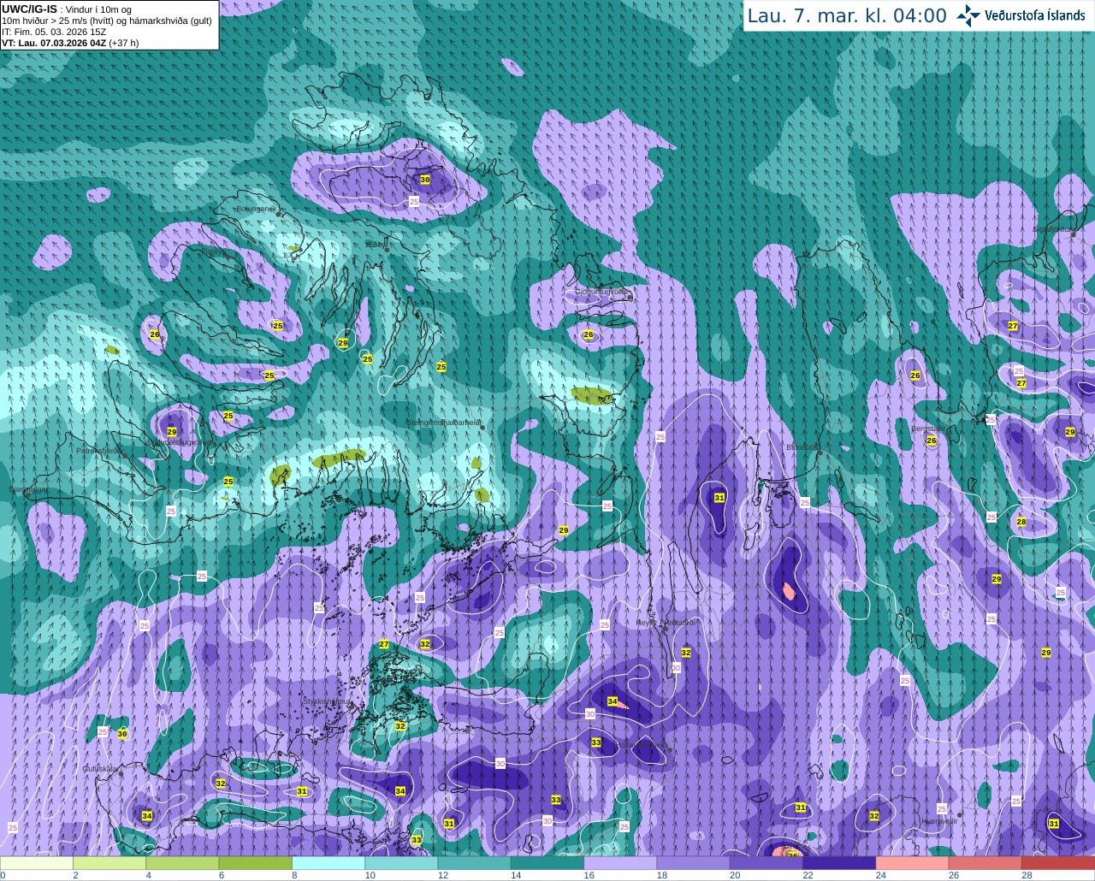Image resolution: width=1095 pixels, height=881 pixels.
Task: Click the Gufuskálar station label
Action: (x=100, y=768)
